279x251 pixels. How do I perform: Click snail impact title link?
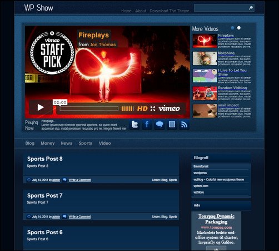coord(228,105)
